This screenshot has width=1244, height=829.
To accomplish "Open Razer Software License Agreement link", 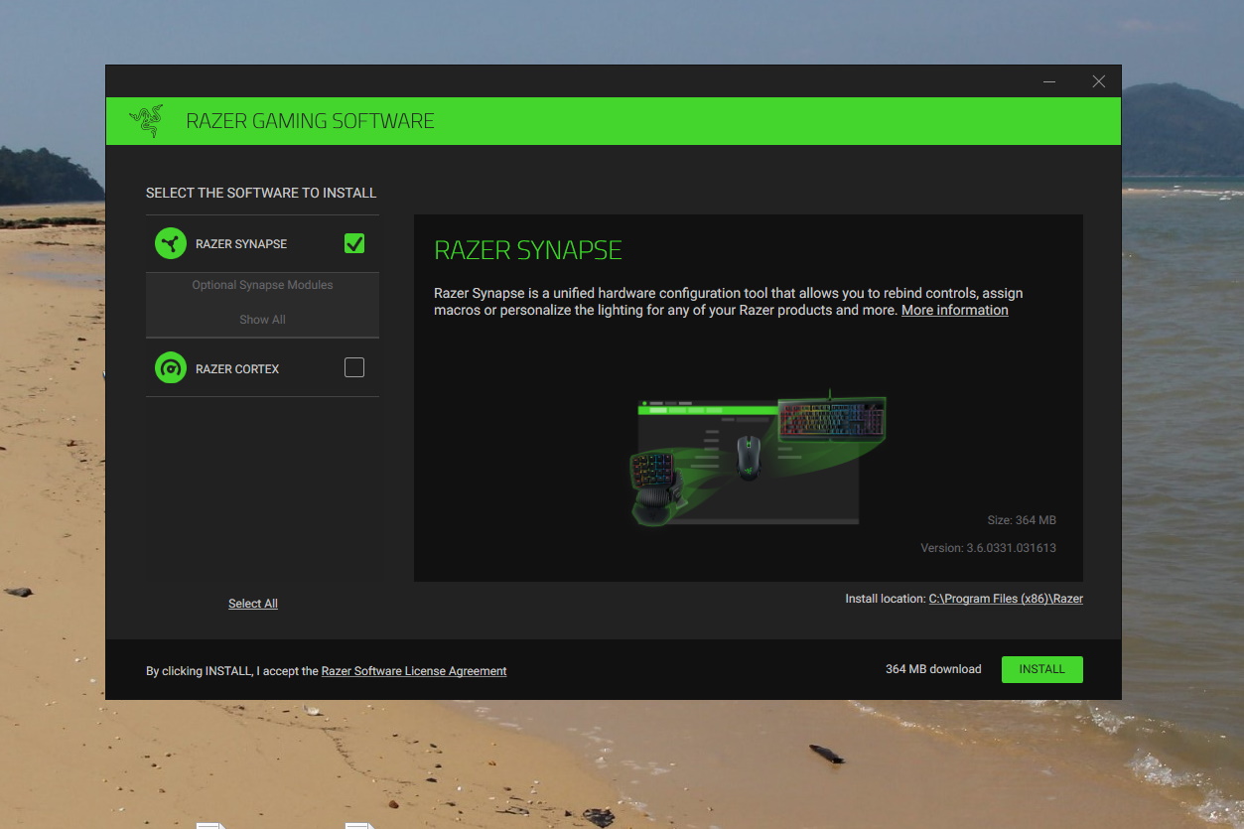I will point(414,671).
